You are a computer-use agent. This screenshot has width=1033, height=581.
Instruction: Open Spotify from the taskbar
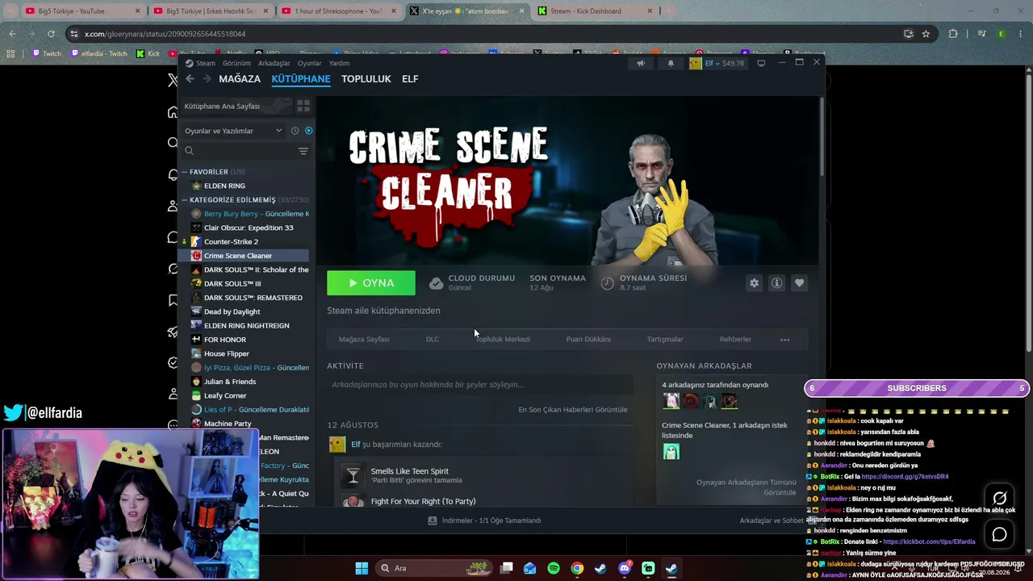tap(554, 568)
